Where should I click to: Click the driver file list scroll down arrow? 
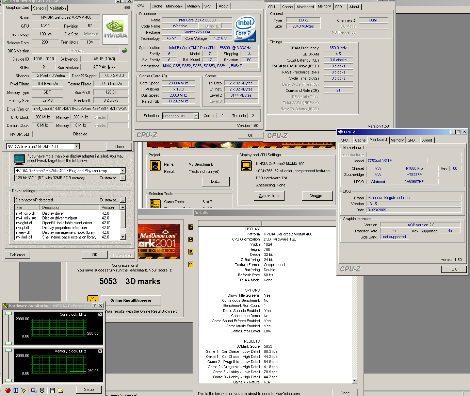[123, 237]
